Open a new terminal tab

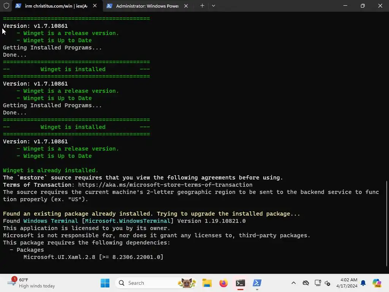(x=202, y=6)
